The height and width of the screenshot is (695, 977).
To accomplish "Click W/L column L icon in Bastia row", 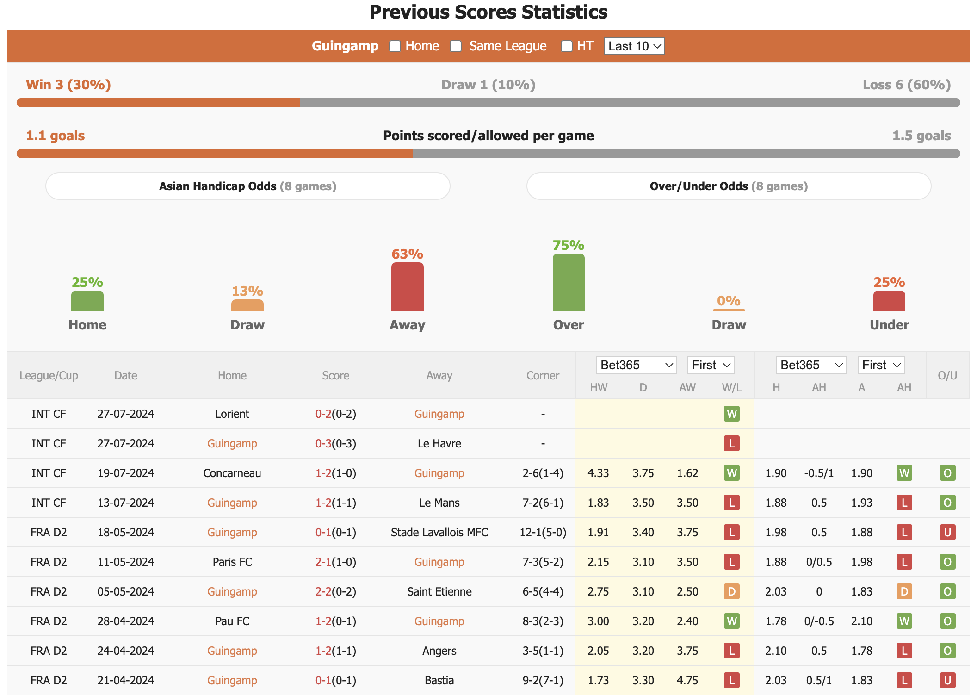I will tap(732, 680).
